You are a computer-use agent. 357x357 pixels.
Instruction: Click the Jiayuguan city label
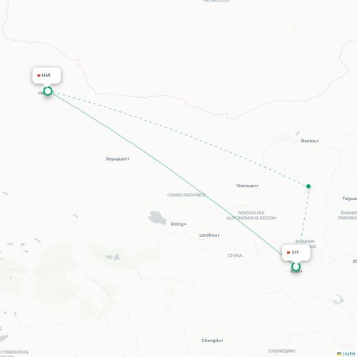click(116, 159)
